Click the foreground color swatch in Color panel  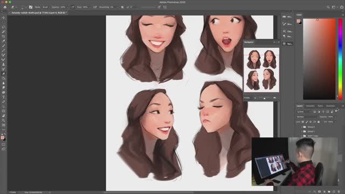pyautogui.click(x=298, y=21)
